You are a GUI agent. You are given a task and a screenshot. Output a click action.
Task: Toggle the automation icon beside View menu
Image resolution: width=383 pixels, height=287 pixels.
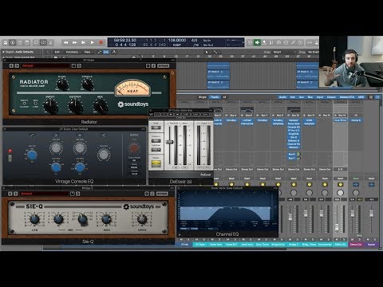coord(99,52)
